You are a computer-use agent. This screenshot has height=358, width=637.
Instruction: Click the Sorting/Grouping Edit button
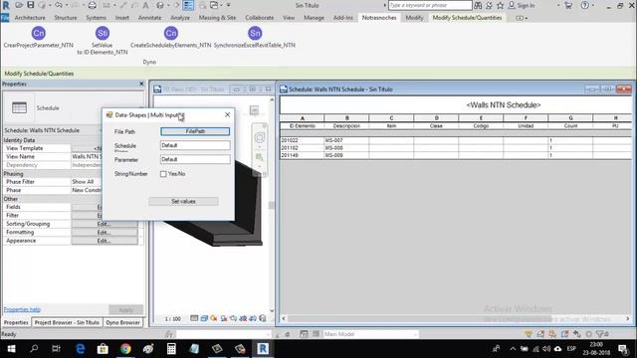click(x=105, y=224)
